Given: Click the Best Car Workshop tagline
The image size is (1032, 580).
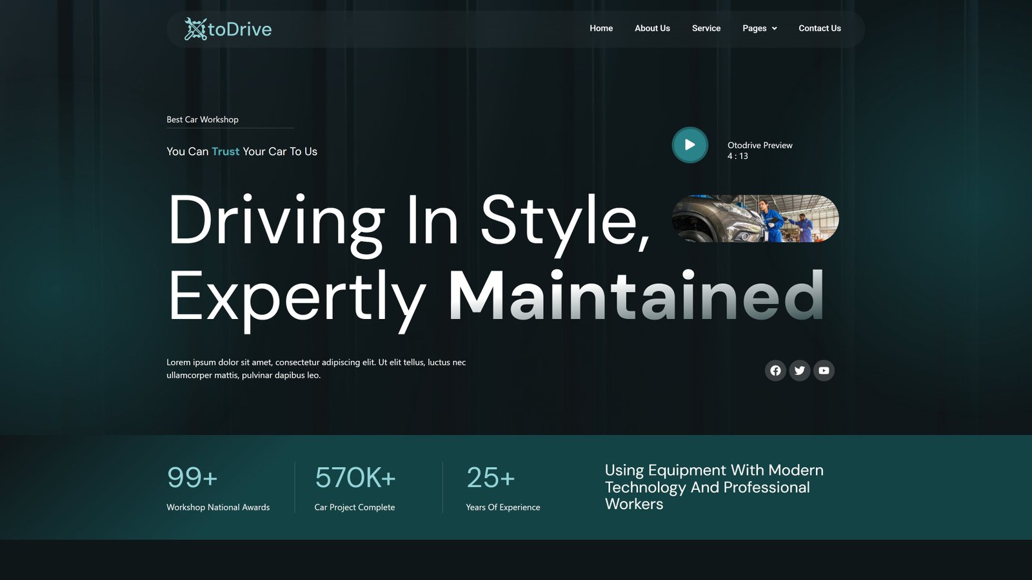Looking at the screenshot, I should (203, 120).
